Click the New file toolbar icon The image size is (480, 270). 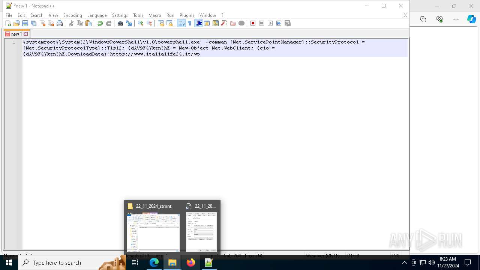click(8, 23)
